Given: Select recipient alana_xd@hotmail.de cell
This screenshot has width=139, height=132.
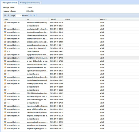Looking at the screenshot, I should [37, 109].
